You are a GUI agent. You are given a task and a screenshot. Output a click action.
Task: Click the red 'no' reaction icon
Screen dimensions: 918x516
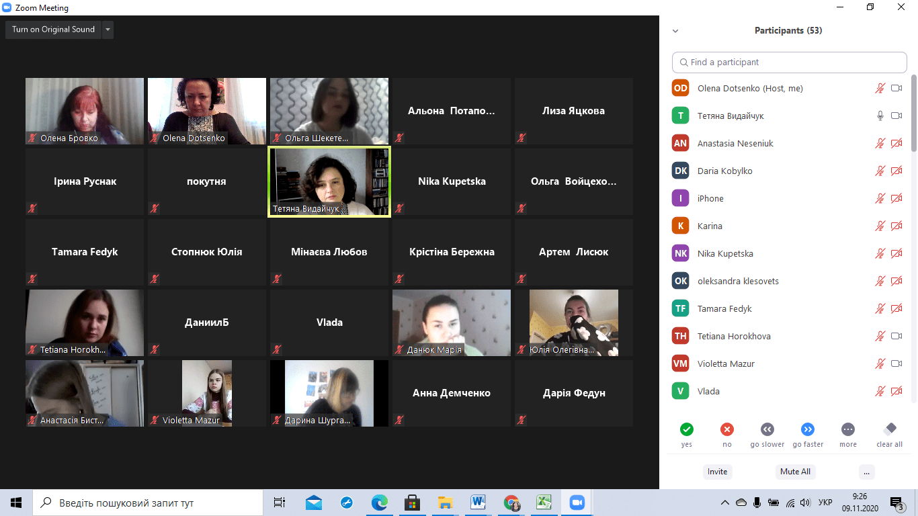pyautogui.click(x=726, y=429)
